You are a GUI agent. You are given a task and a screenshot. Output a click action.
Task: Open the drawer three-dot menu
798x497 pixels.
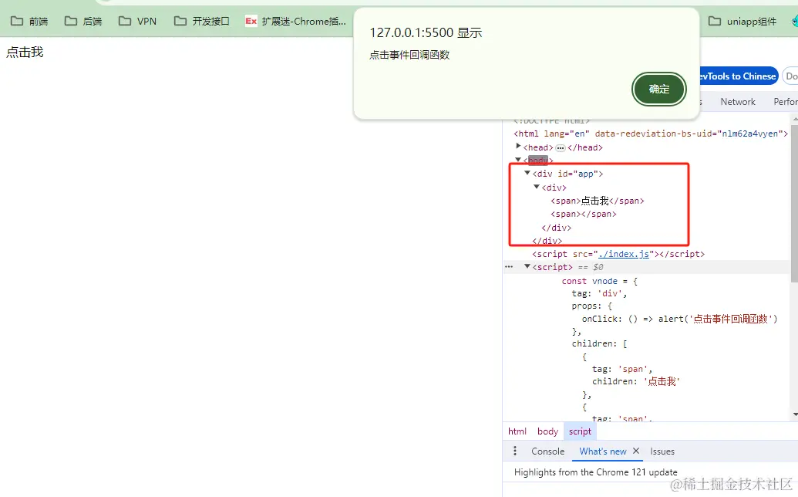click(x=515, y=451)
